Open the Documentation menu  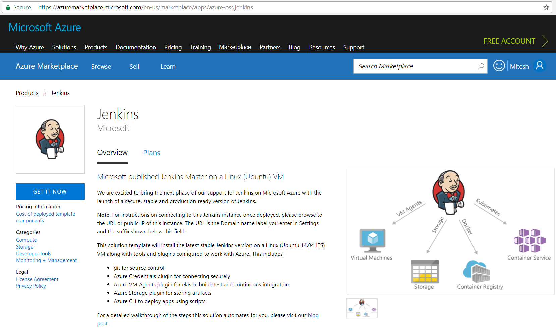coord(136,47)
